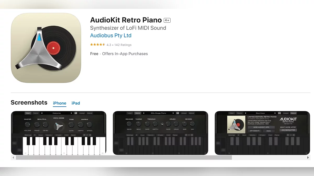
Task: Click the orange star rating icons
Action: (x=98, y=45)
